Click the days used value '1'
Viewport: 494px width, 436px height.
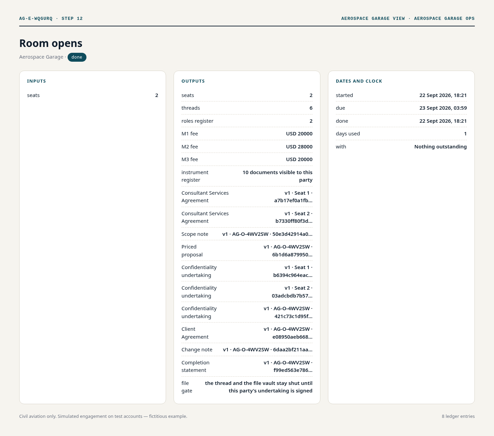point(466,134)
